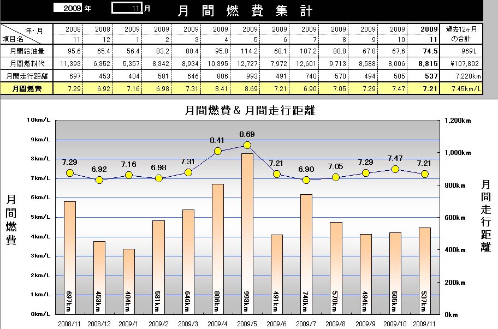The image size is (498, 329).
Task: Select the 969L total fuel cell
Action: click(x=462, y=52)
